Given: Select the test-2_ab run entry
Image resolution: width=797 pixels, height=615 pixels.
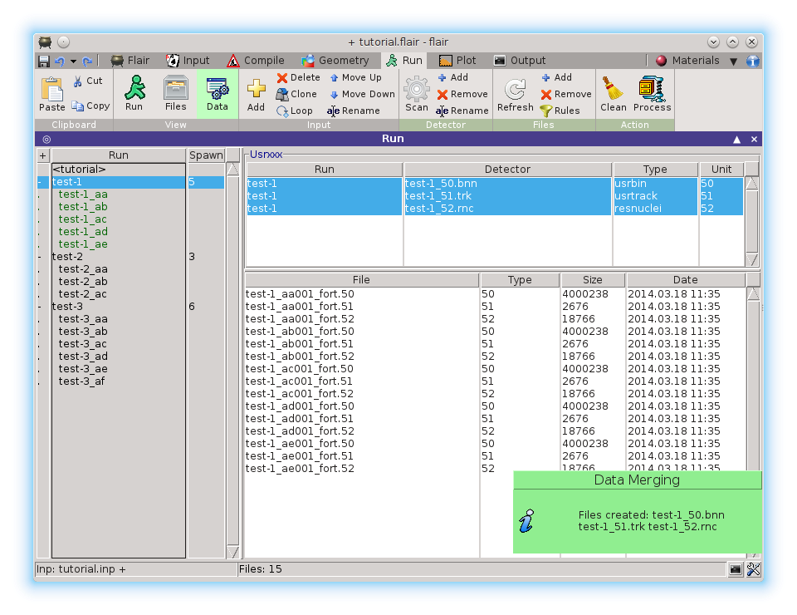Looking at the screenshot, I should tap(83, 282).
